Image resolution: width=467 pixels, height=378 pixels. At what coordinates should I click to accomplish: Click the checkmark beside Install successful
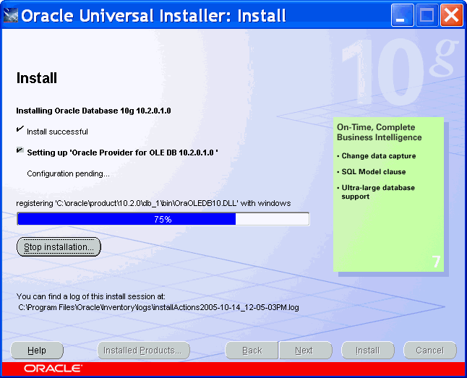(x=20, y=131)
